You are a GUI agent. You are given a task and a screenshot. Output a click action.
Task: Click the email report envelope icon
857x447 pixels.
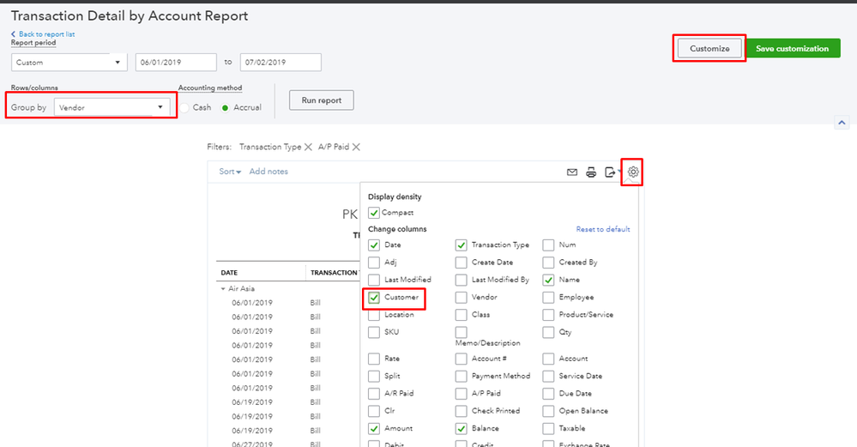[x=572, y=172]
